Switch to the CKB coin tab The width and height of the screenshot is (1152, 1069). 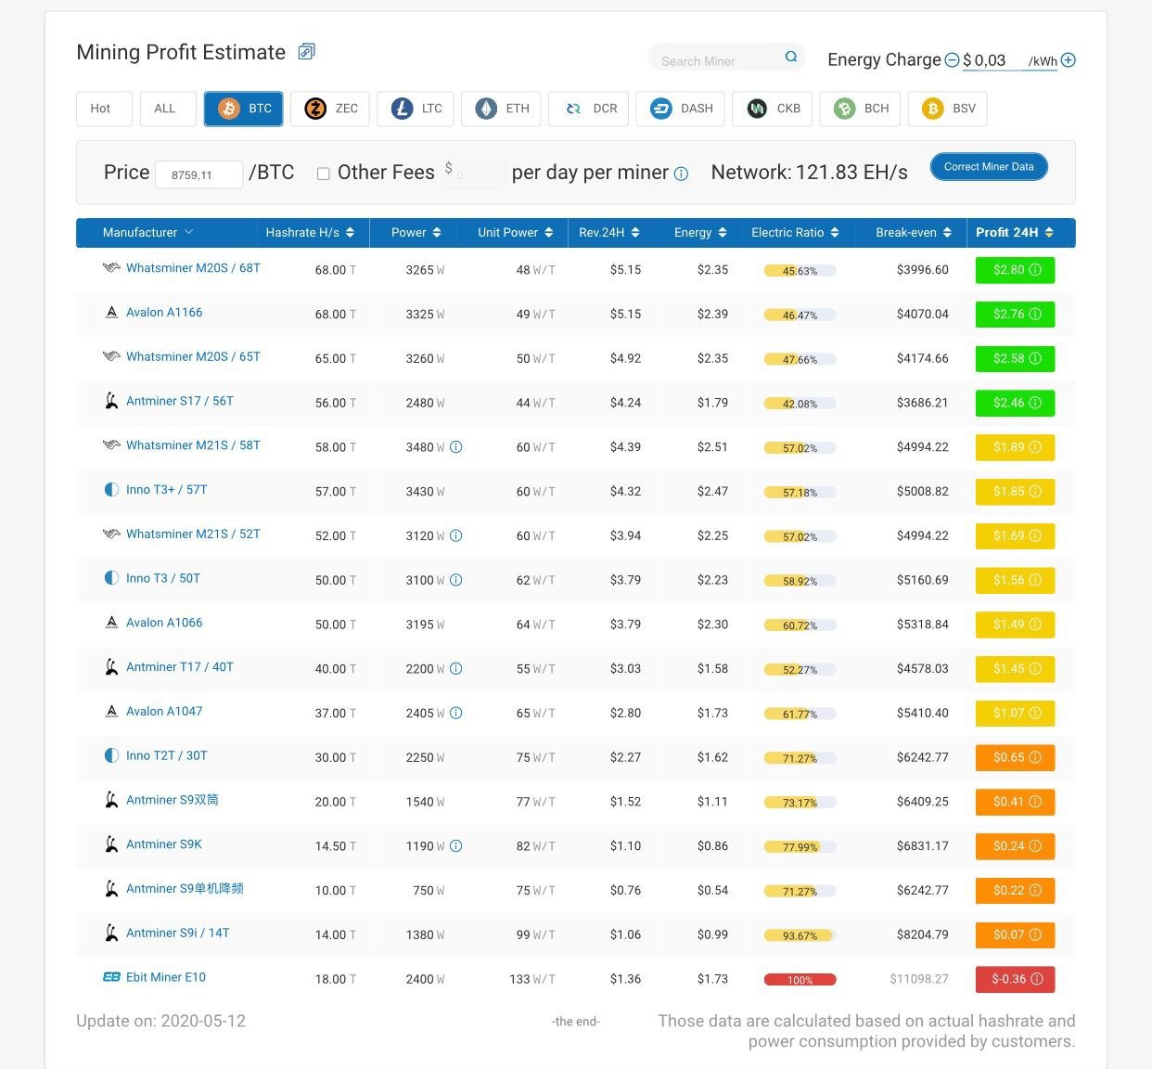773,109
